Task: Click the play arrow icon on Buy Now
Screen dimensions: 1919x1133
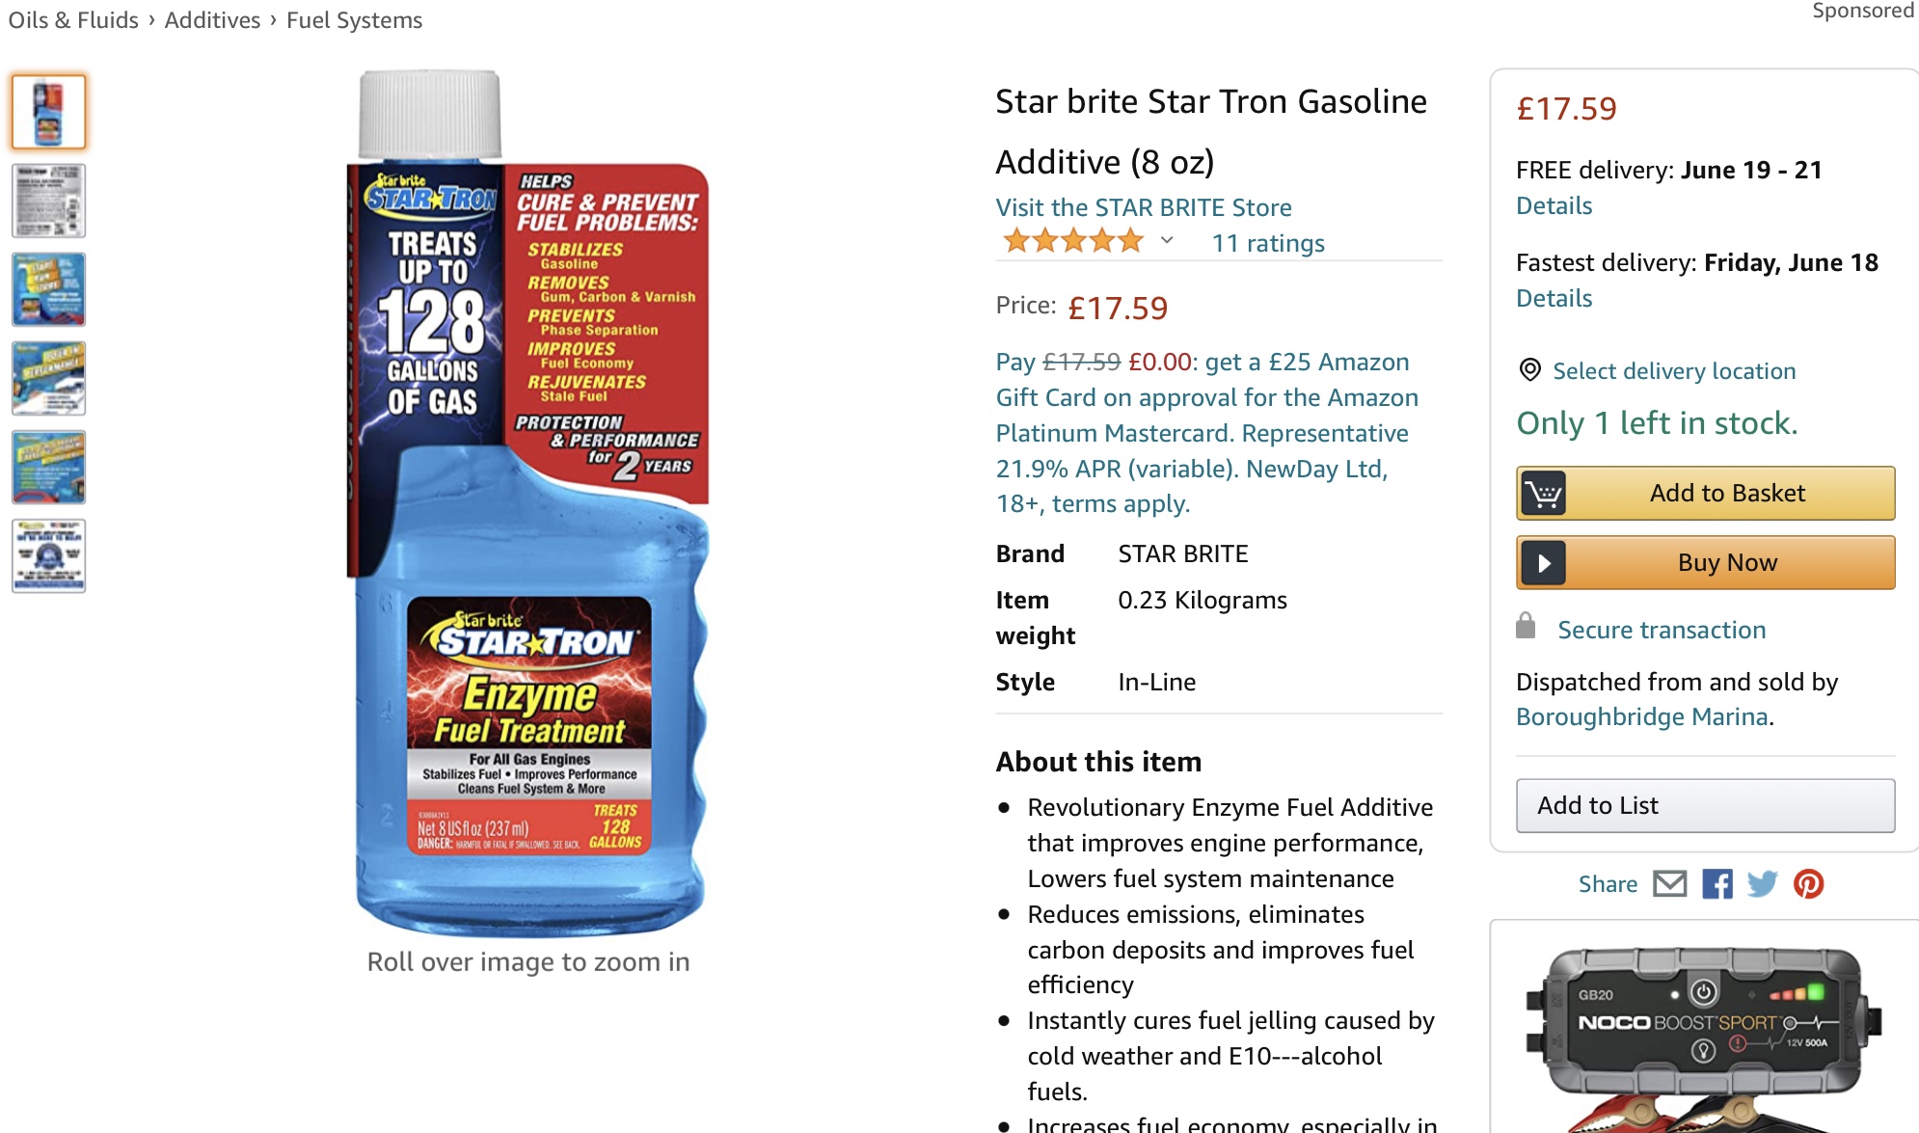Action: [1543, 562]
